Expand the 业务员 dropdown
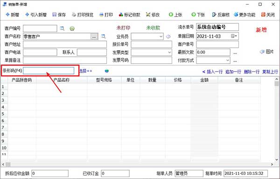Viewport: 280px width, 179px height. coord(161,36)
